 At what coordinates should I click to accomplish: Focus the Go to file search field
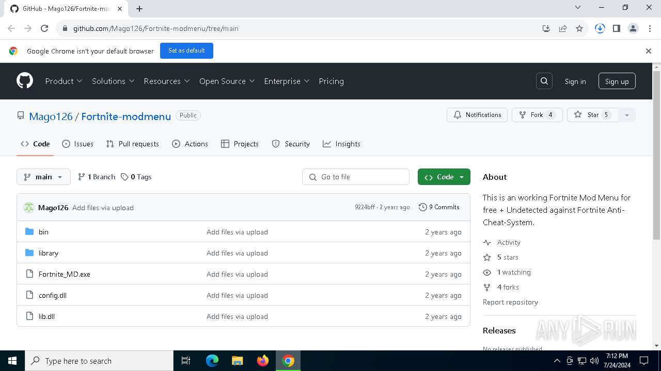coord(356,177)
